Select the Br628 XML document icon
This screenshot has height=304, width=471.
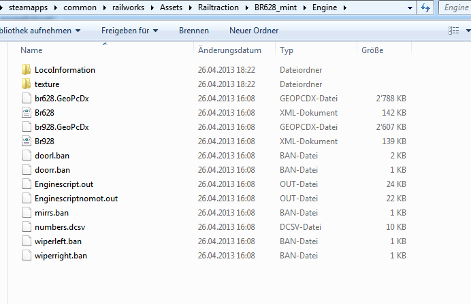(27, 112)
